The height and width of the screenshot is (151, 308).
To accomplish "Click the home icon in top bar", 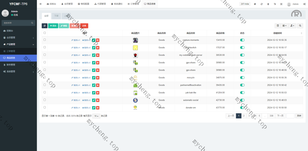I will click(255, 4).
